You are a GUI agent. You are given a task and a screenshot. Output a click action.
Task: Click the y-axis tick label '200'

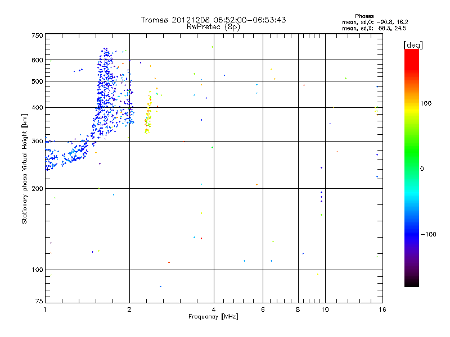click(x=37, y=189)
